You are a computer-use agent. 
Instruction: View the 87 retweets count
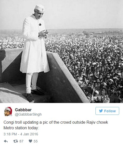[21, 141]
